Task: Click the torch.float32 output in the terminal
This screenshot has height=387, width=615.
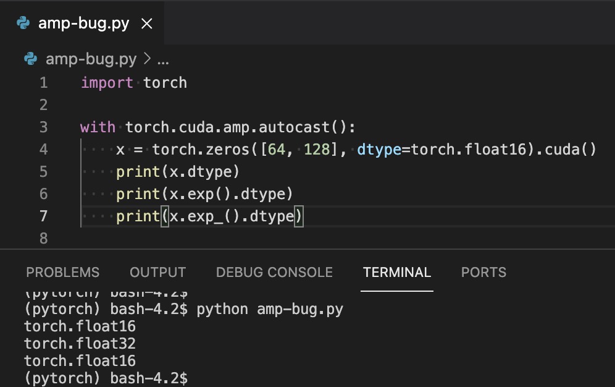Action: pyautogui.click(x=79, y=343)
